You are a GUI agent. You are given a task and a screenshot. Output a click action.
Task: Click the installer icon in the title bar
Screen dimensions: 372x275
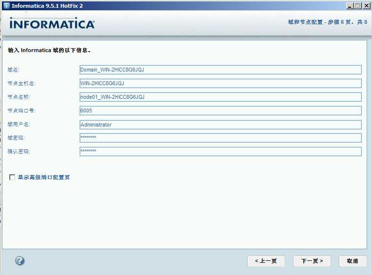point(7,6)
